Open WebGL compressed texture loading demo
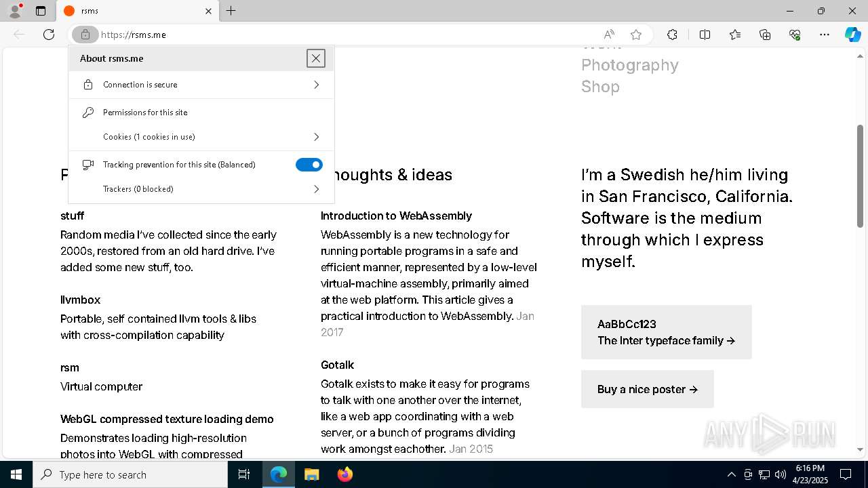Viewport: 868px width, 488px height. point(167,419)
